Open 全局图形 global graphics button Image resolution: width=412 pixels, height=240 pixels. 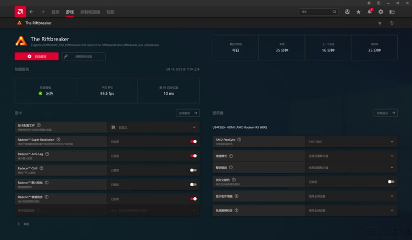tap(188, 113)
